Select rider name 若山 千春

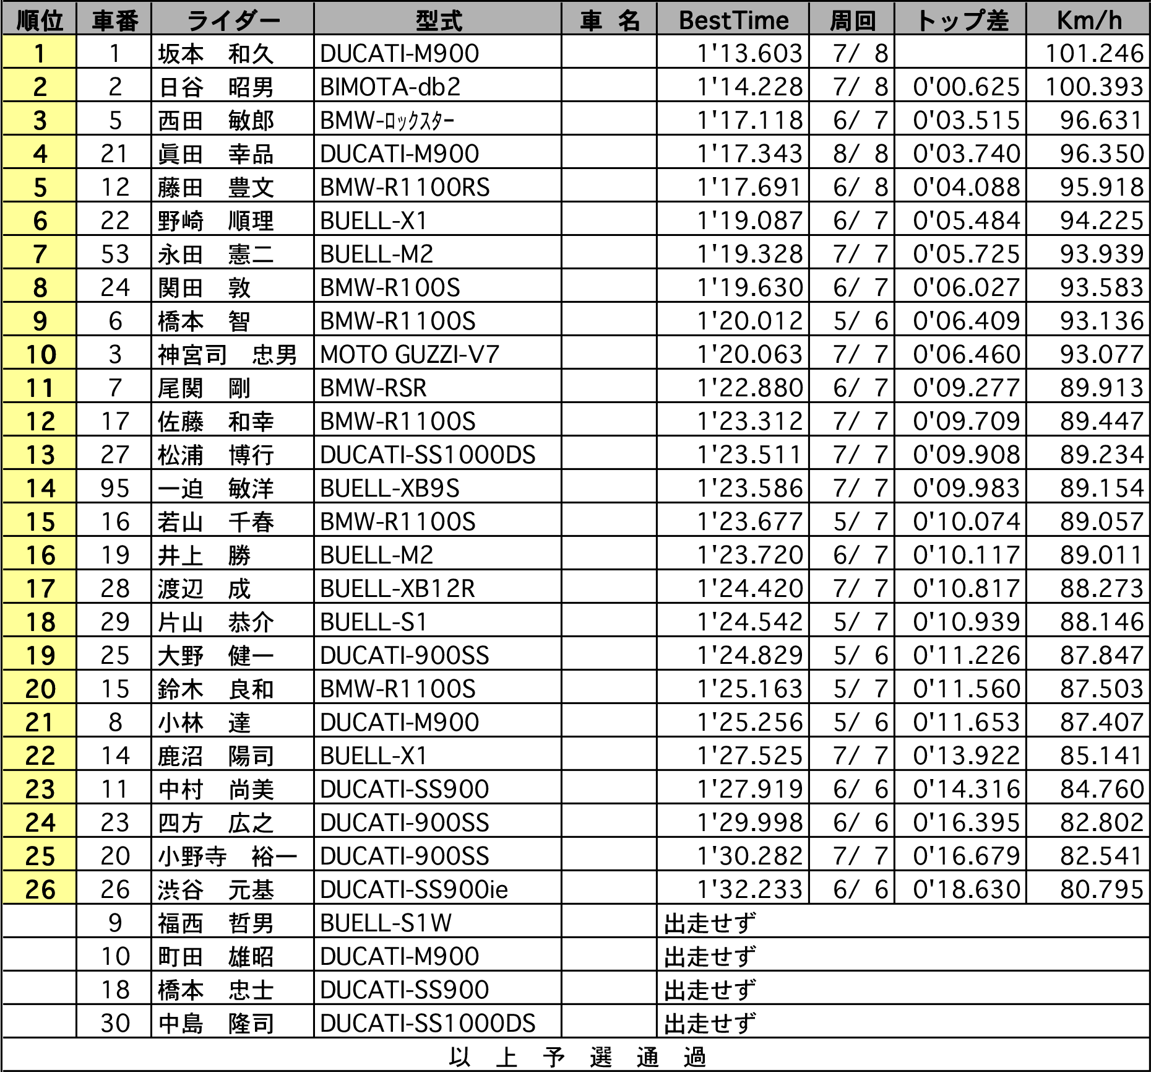tap(215, 521)
